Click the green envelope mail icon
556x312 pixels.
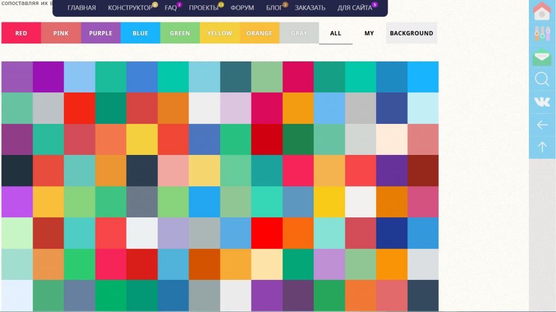pyautogui.click(x=542, y=57)
